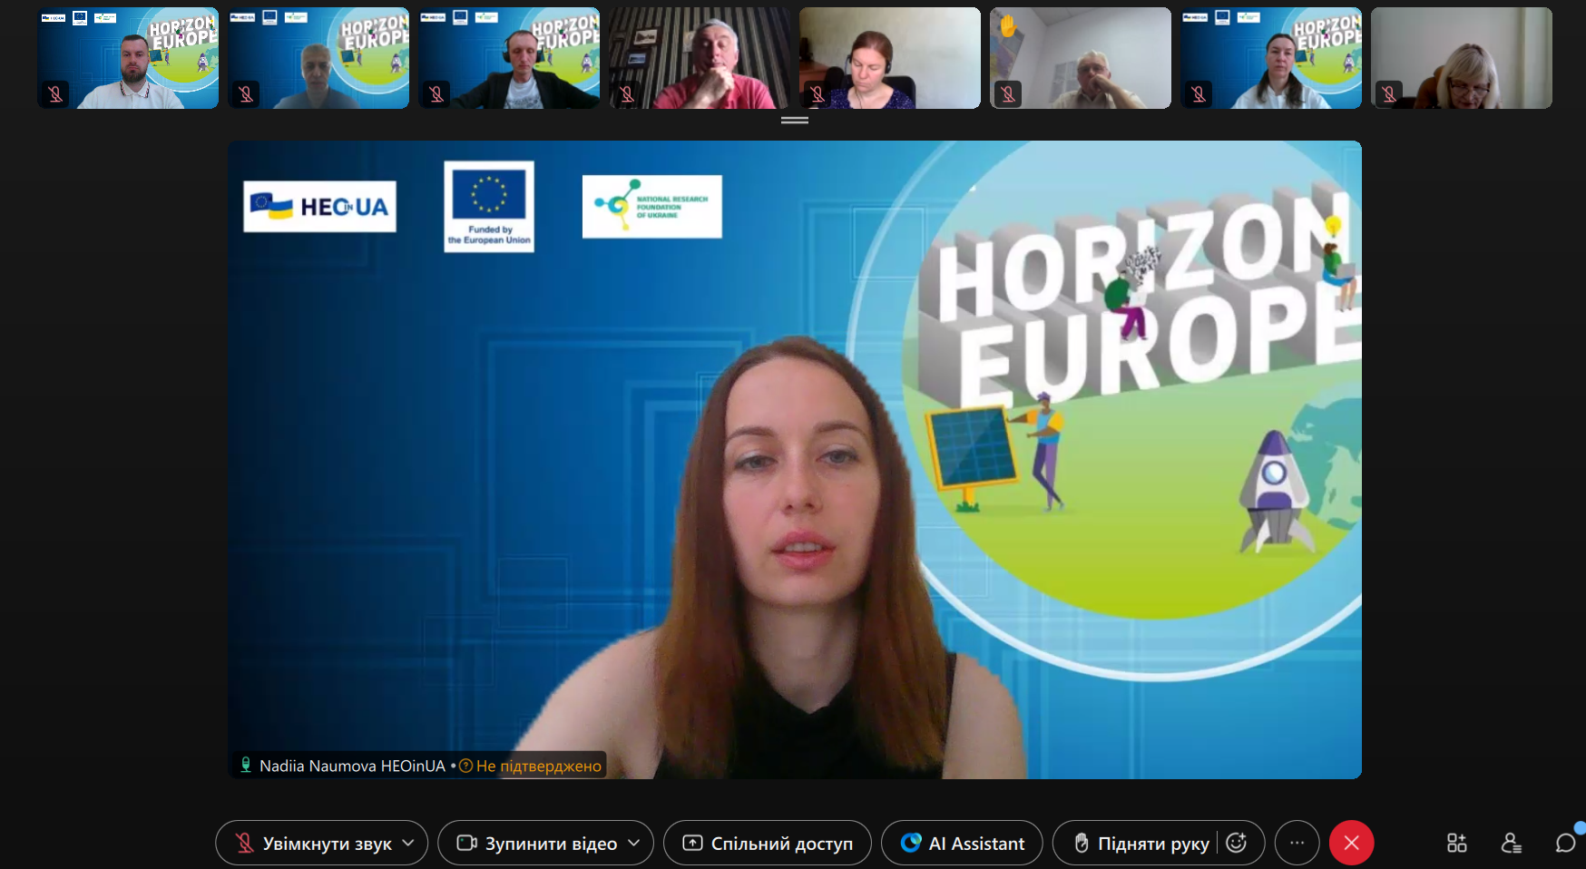Click muted mic icon on blonde woman's thumbnail

[1389, 93]
